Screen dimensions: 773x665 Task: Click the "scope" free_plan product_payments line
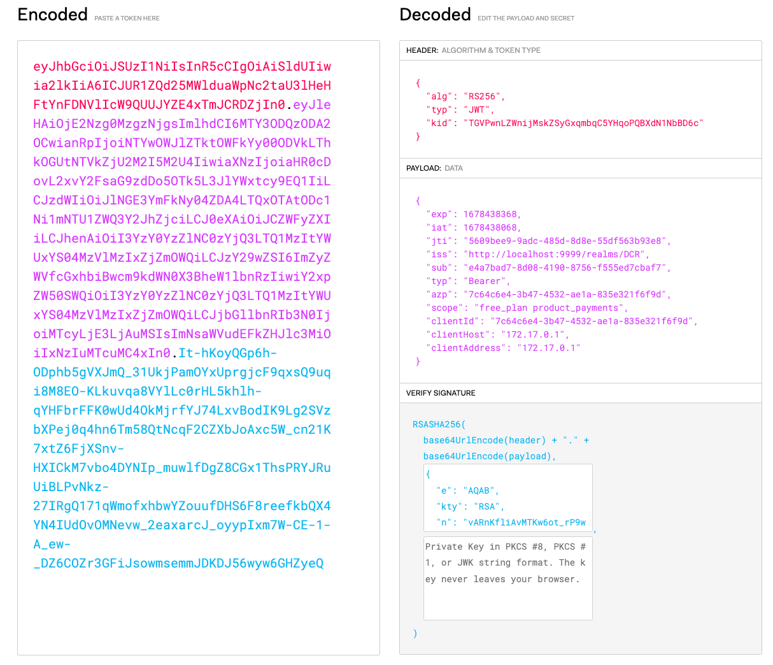pyautogui.click(x=527, y=308)
